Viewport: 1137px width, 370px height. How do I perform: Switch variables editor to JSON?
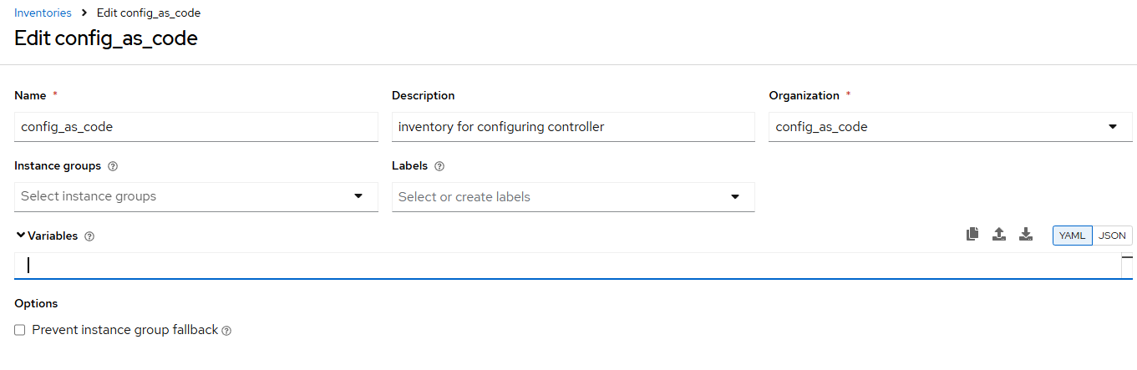pyautogui.click(x=1112, y=236)
